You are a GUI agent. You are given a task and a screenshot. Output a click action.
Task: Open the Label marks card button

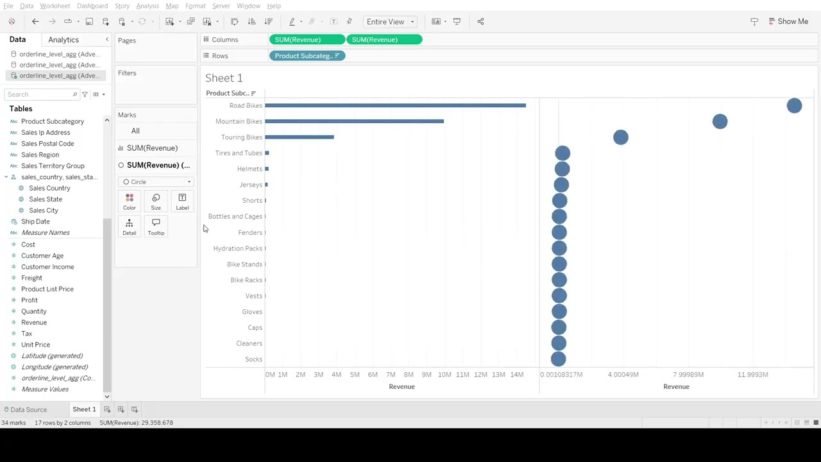[x=182, y=201]
